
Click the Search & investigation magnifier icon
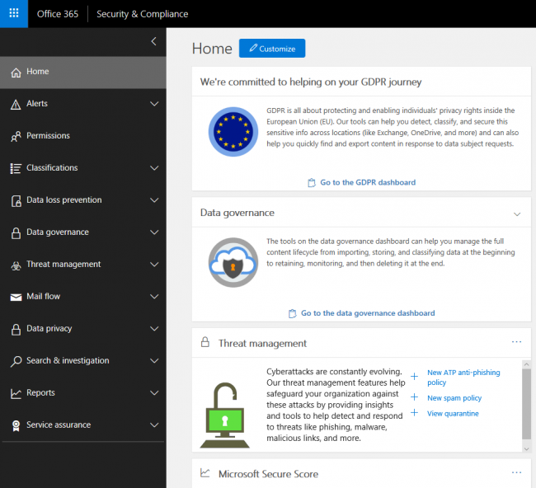[x=16, y=361]
